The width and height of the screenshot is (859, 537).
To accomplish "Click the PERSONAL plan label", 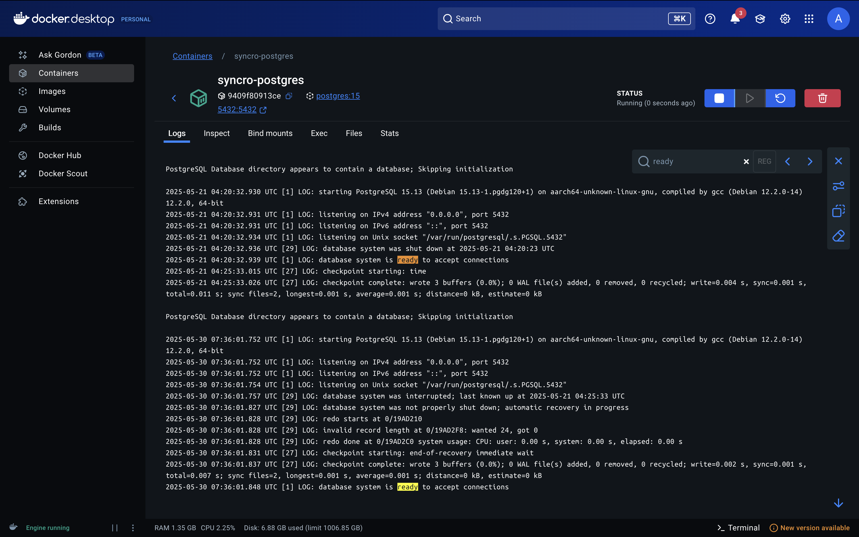I will (136, 19).
